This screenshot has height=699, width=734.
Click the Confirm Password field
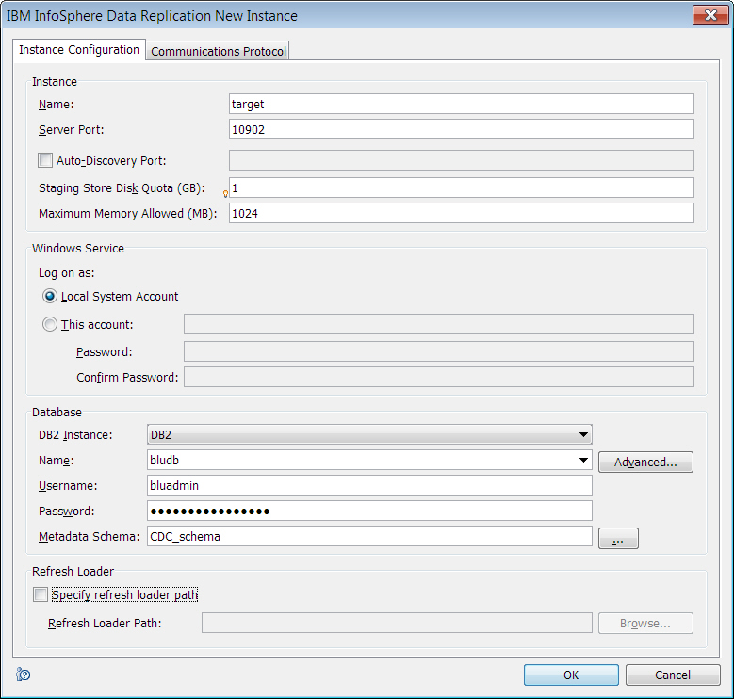439,377
